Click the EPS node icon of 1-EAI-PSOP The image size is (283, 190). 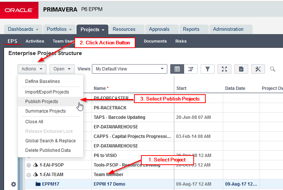(x=36, y=165)
